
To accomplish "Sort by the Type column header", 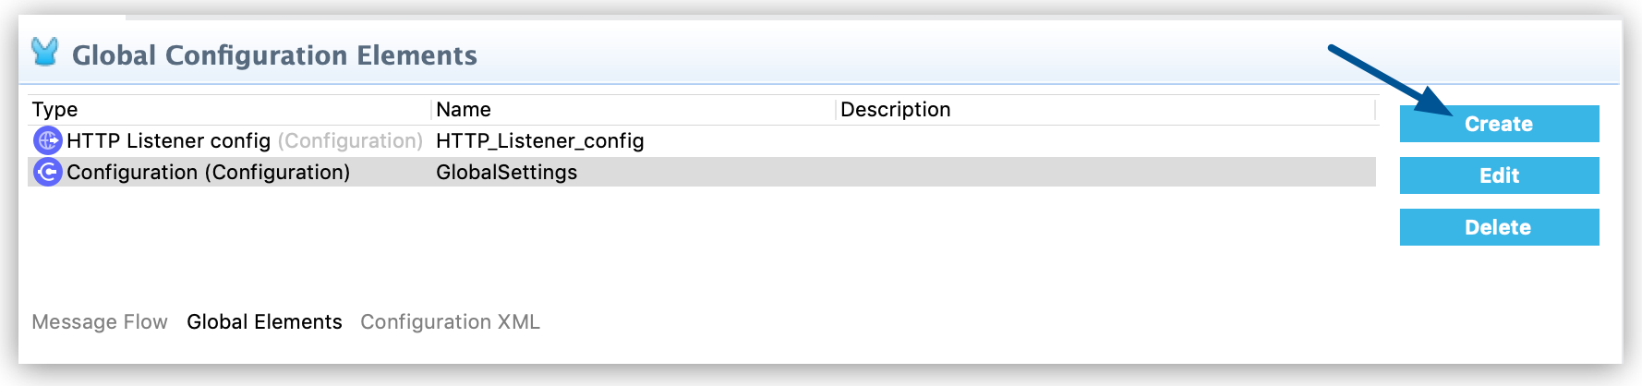I will coord(55,109).
